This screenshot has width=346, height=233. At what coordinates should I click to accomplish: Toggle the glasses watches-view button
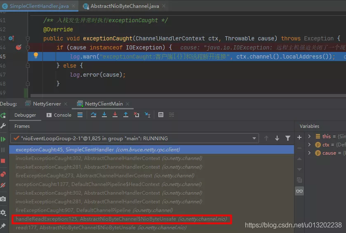(299, 191)
